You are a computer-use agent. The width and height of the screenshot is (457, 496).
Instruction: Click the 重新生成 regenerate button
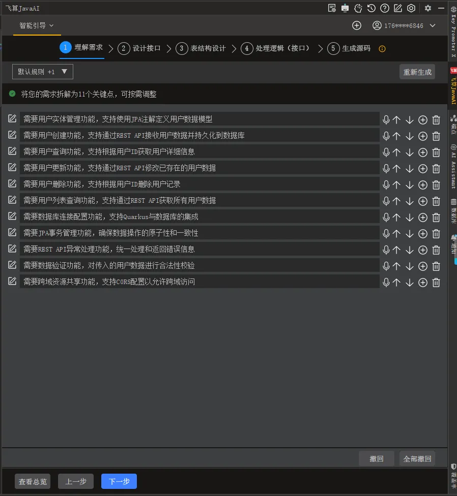tap(417, 71)
